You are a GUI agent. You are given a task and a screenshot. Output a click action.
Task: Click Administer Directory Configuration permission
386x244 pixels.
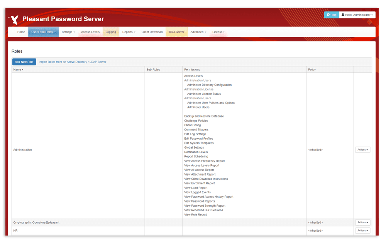tap(209, 85)
